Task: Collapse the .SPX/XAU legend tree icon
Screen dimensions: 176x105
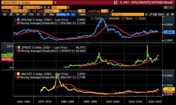Action: pyautogui.click(x=15, y=20)
